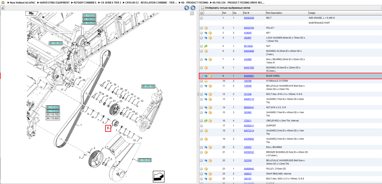
Task: Click the green arrow icon in NUT row 5
Action: click(206, 46)
